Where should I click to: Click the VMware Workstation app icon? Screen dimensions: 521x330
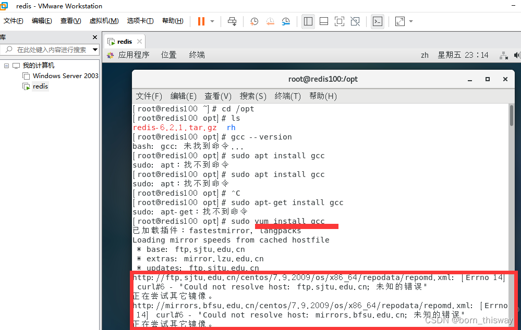pos(4,6)
